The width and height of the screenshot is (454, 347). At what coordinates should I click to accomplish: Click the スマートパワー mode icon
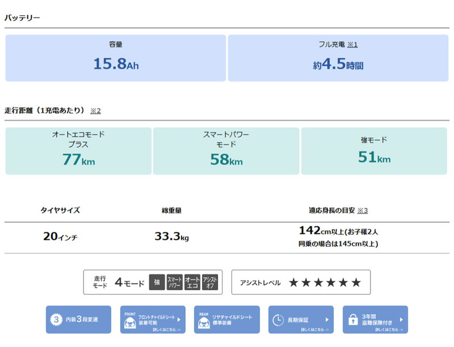[174, 282]
